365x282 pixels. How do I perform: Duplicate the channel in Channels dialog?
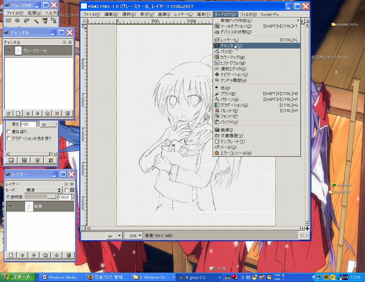(x=47, y=113)
